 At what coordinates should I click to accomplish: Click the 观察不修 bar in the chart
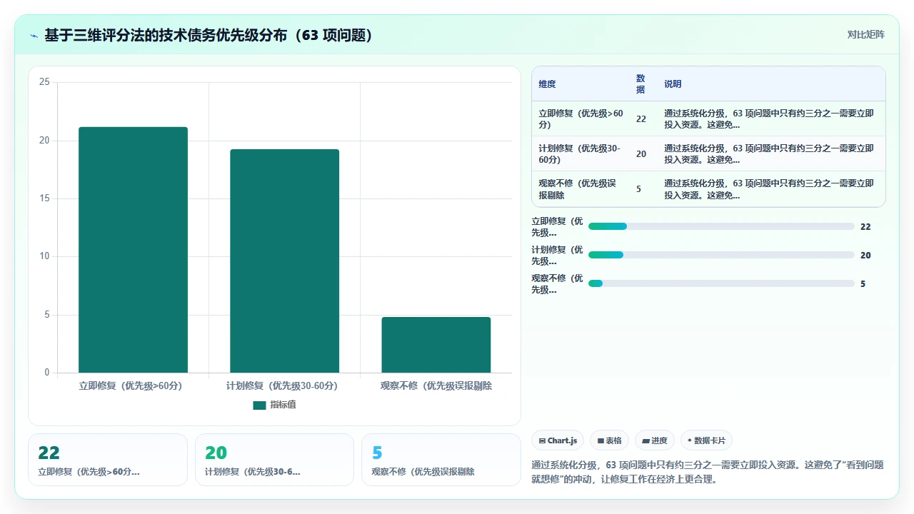point(436,345)
